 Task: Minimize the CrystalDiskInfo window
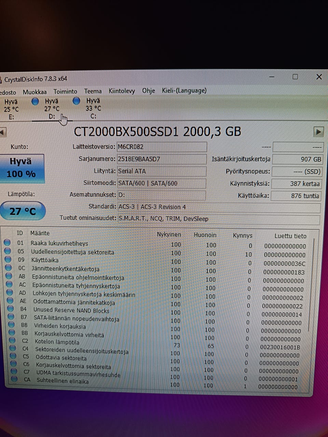coord(272,77)
